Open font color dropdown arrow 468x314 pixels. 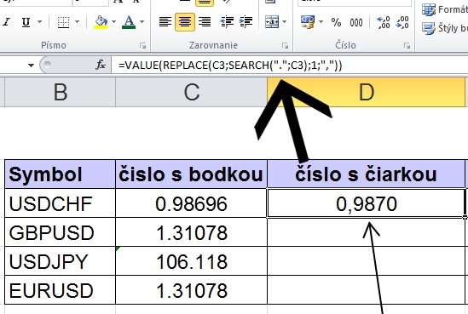(x=142, y=22)
